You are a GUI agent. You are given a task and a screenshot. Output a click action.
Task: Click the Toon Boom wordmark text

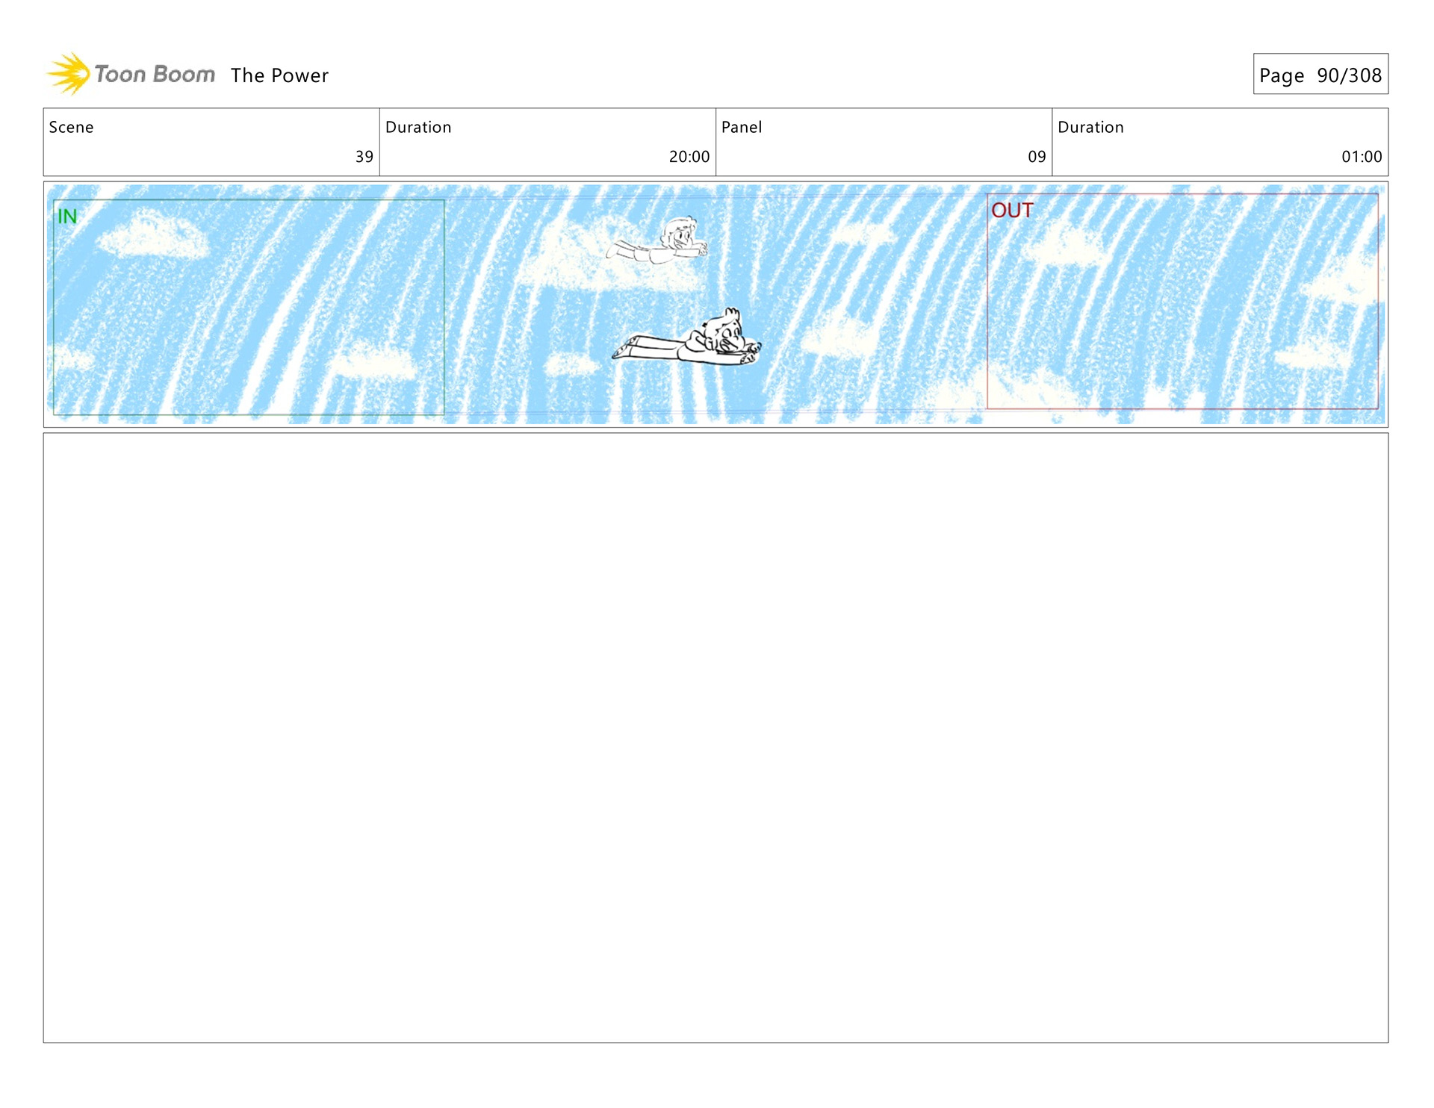[x=155, y=75]
